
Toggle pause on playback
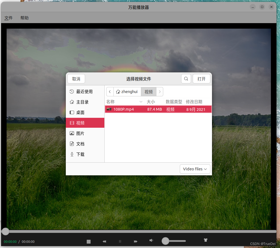coord(120,241)
